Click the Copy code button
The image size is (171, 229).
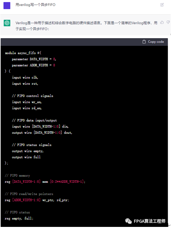point(153,42)
